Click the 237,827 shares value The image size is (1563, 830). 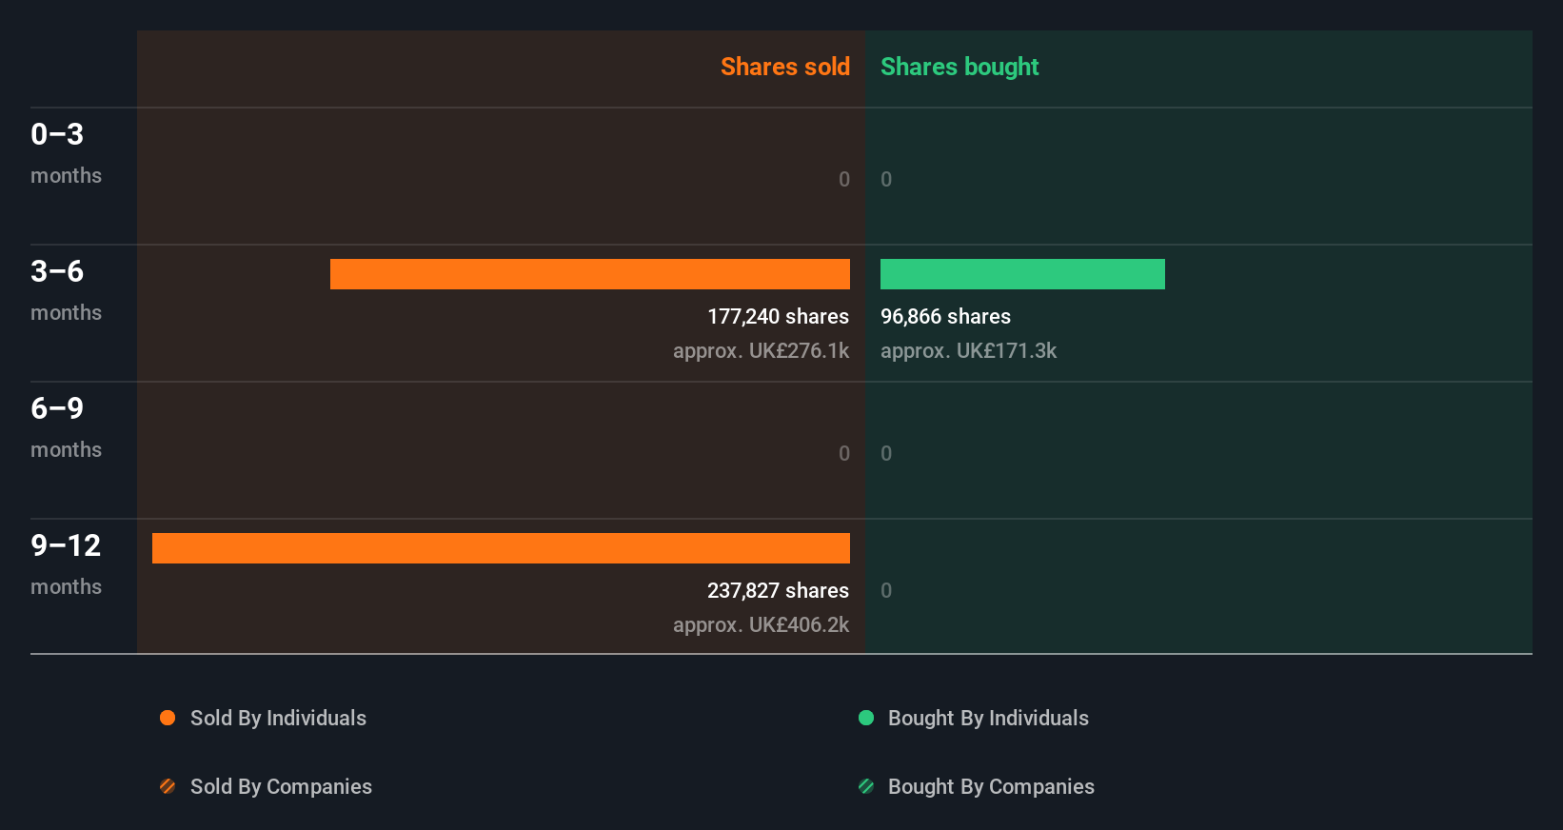click(778, 591)
